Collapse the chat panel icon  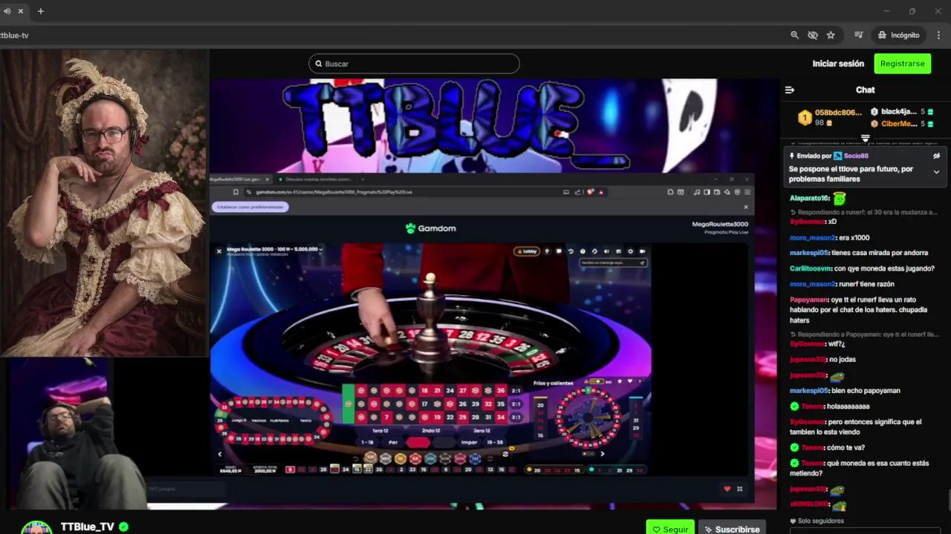click(790, 90)
